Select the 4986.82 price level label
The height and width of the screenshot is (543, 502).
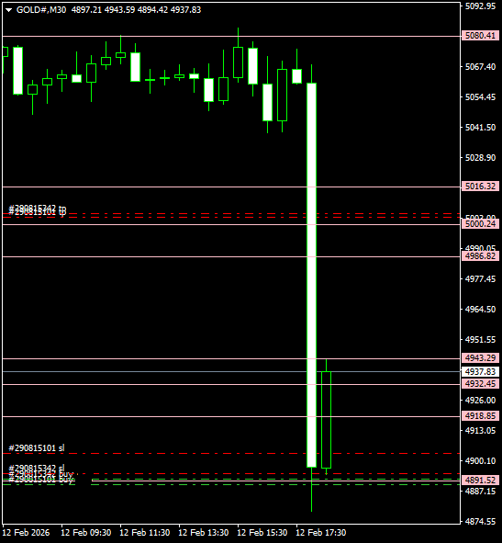tap(480, 256)
